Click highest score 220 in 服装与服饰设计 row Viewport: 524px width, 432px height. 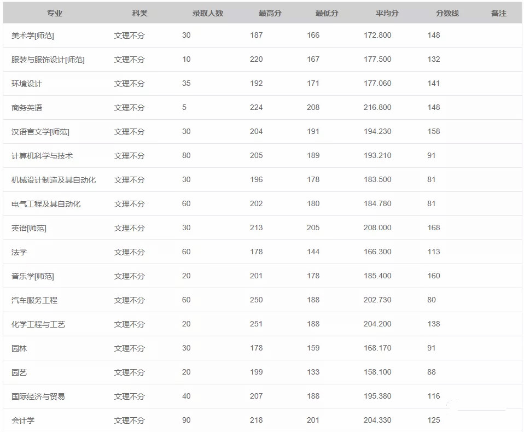click(x=257, y=59)
